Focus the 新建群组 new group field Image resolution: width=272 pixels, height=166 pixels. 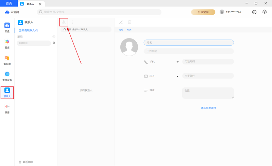(x=34, y=43)
